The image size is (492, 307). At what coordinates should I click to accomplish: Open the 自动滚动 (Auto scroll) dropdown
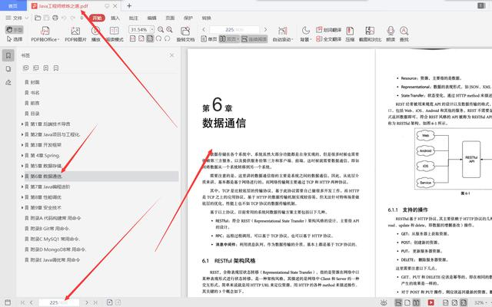tap(283, 34)
